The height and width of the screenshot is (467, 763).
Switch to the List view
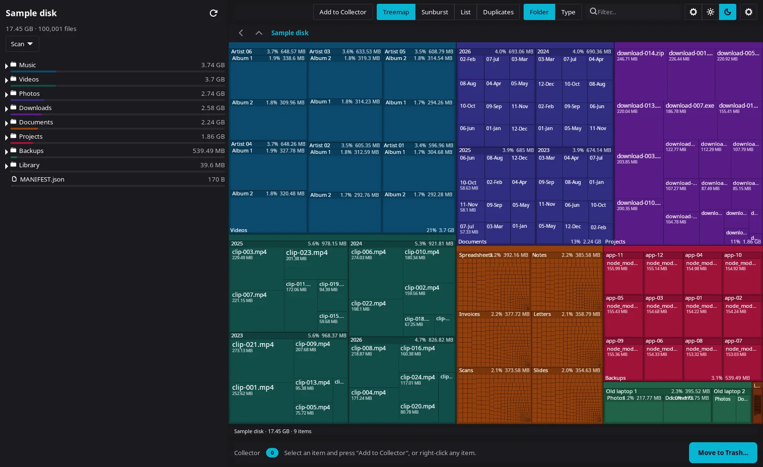(x=465, y=12)
